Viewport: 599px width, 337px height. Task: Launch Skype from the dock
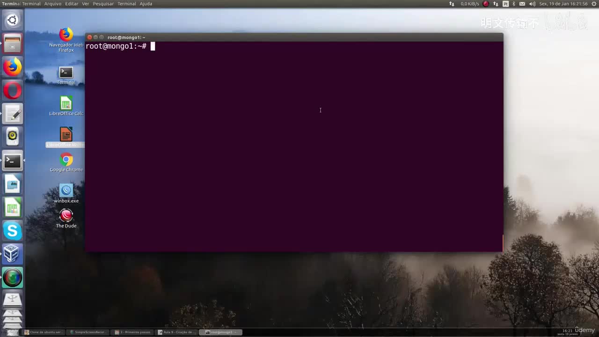point(12,231)
